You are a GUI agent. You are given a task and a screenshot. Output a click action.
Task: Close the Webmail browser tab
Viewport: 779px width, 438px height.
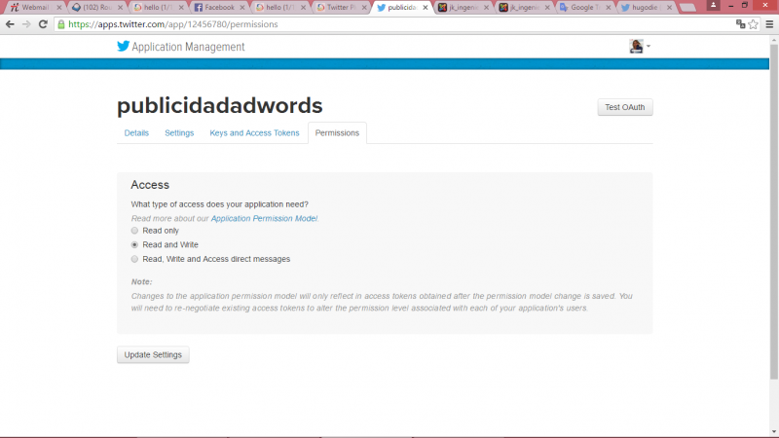(x=59, y=8)
